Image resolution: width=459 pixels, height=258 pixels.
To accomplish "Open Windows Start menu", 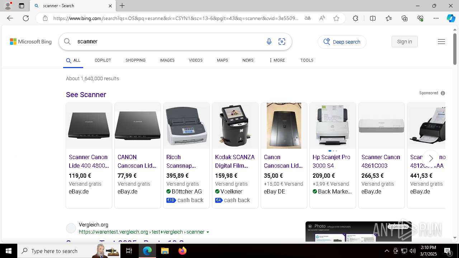I will (9, 251).
